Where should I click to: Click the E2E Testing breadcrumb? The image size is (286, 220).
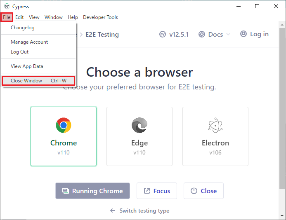pyautogui.click(x=102, y=35)
